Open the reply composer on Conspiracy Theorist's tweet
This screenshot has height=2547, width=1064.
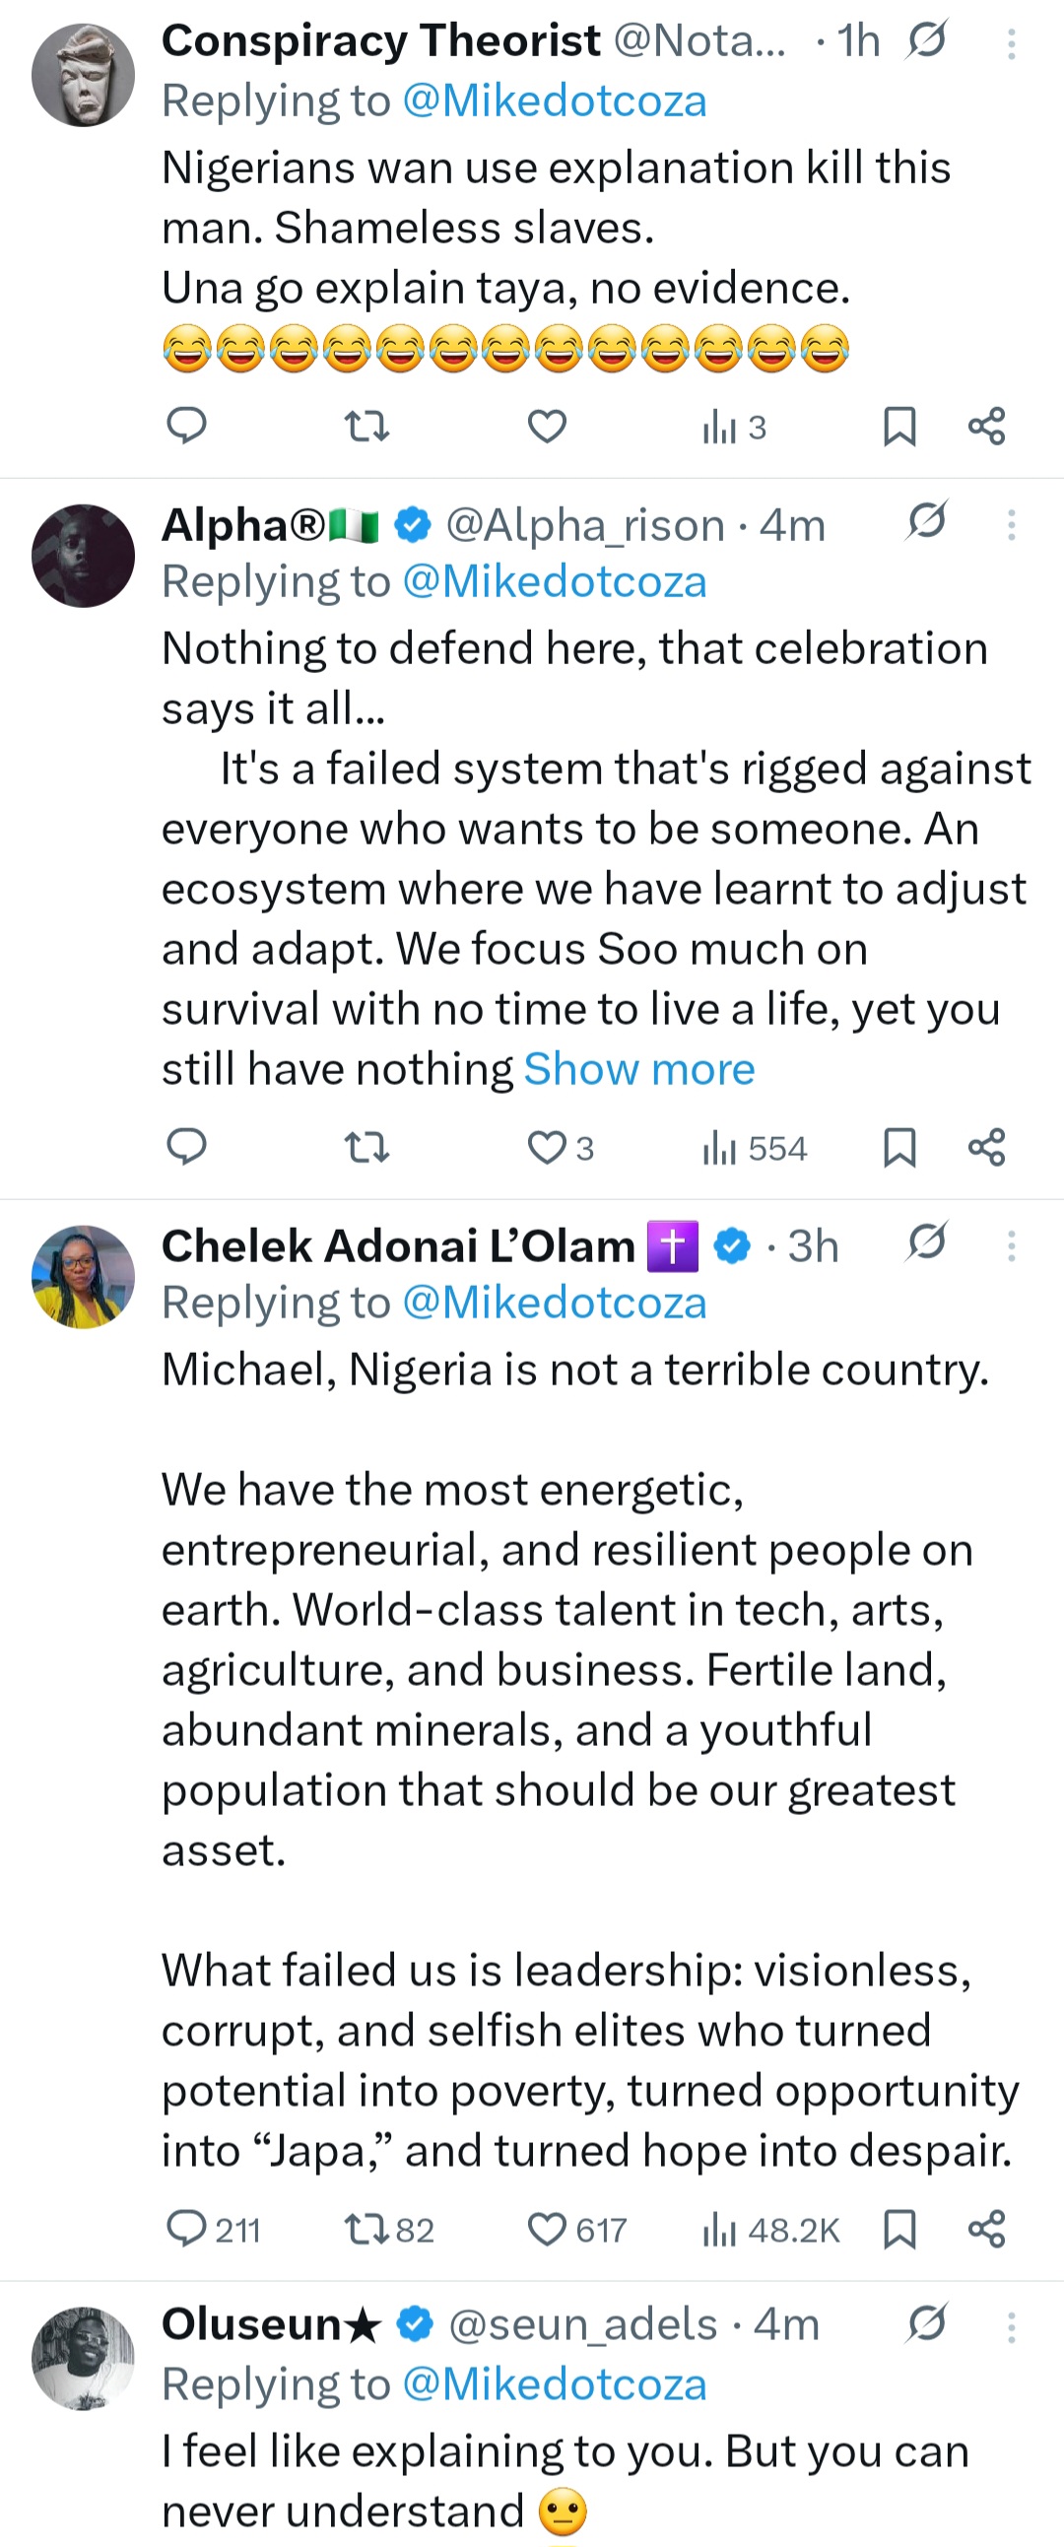tap(187, 427)
